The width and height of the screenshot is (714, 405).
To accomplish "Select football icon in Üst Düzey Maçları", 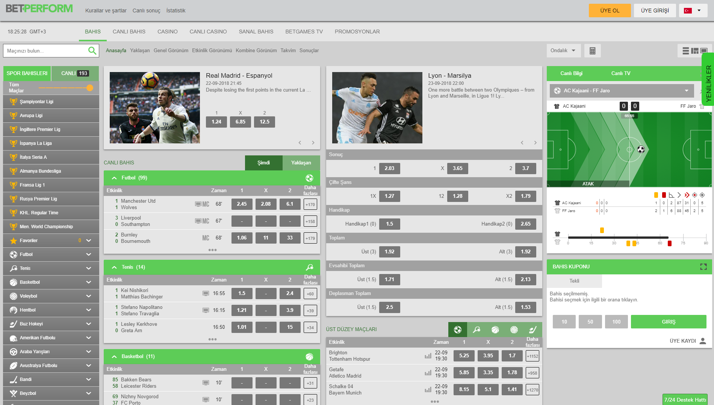I will click(457, 330).
